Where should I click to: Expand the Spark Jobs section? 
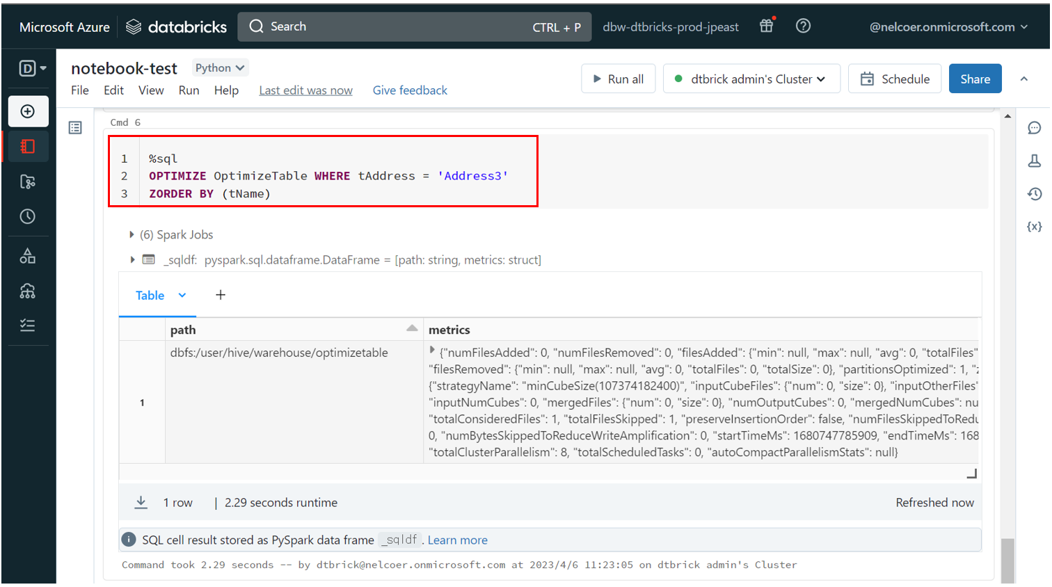tap(131, 235)
